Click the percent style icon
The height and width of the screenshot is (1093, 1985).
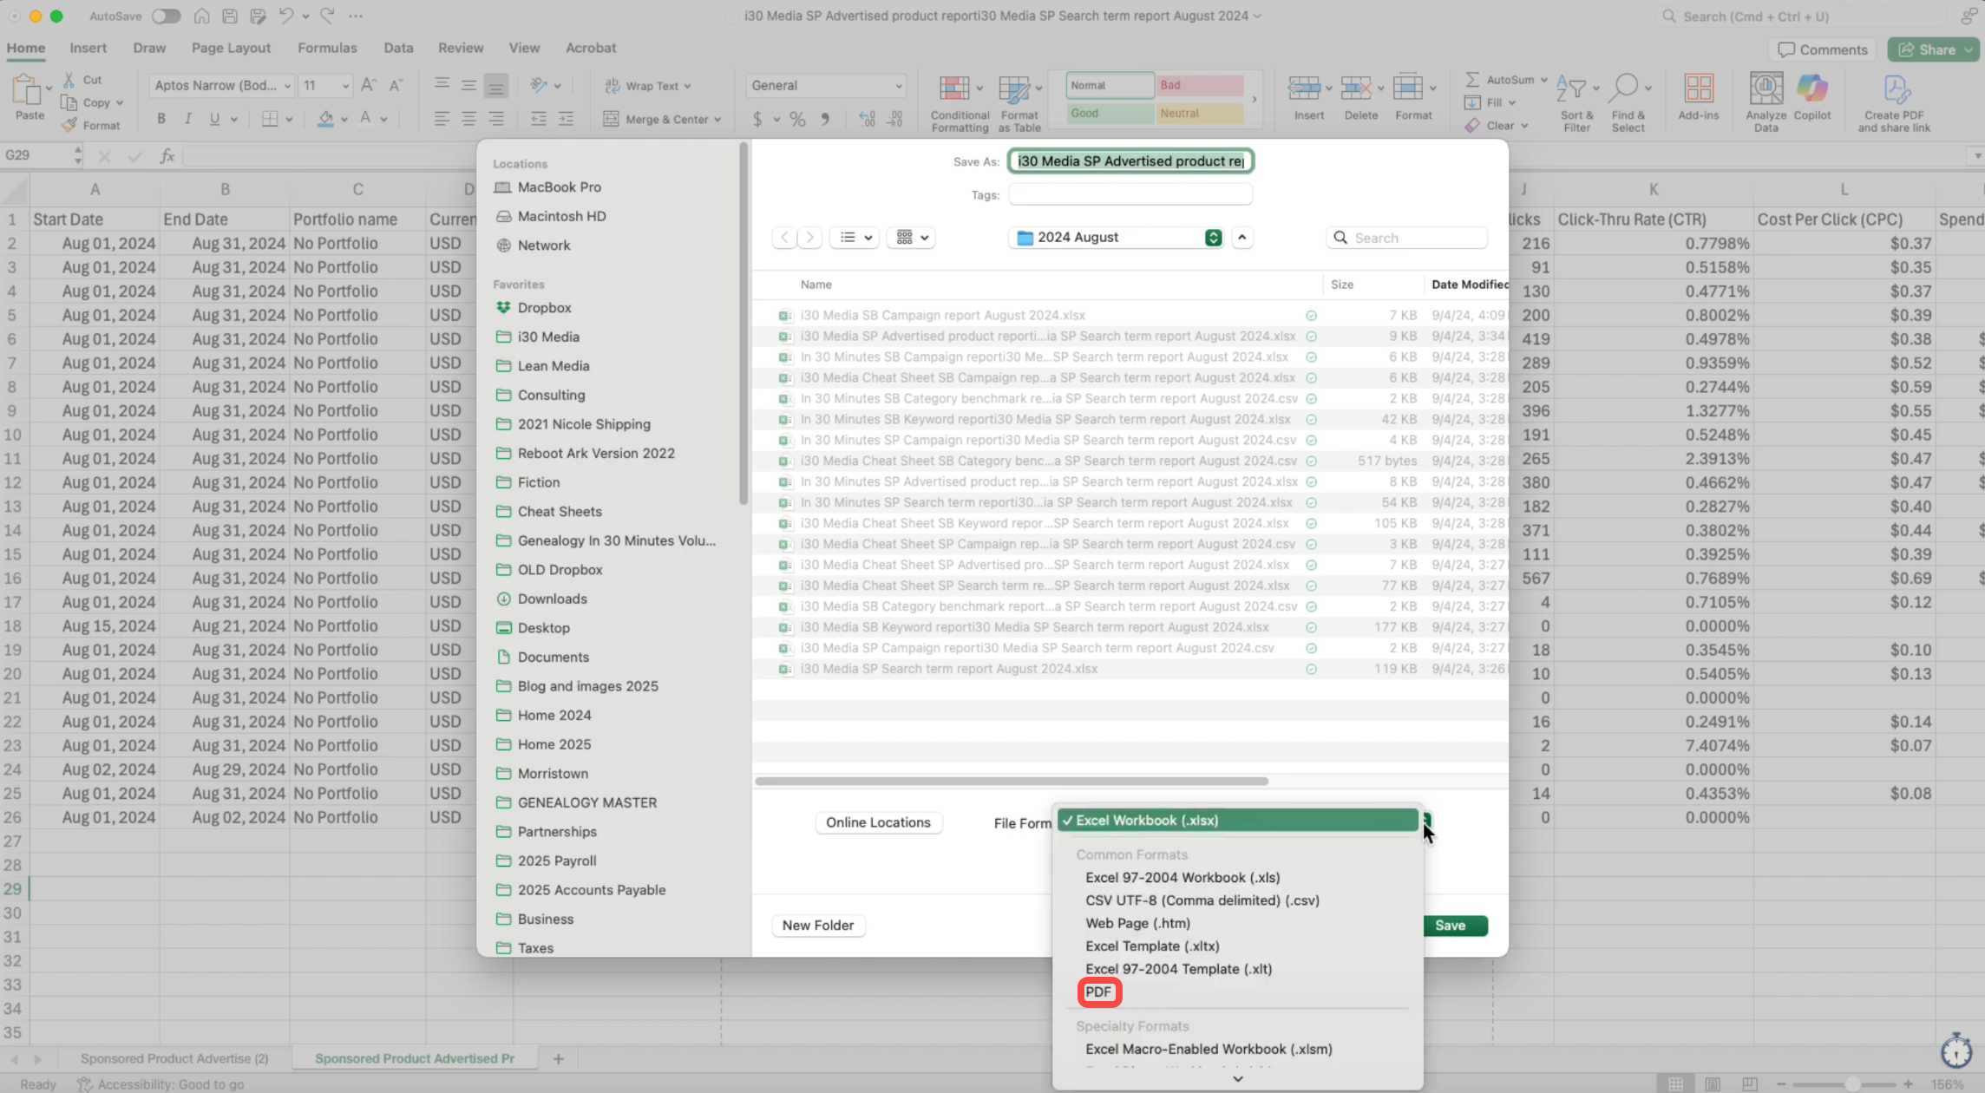point(797,119)
